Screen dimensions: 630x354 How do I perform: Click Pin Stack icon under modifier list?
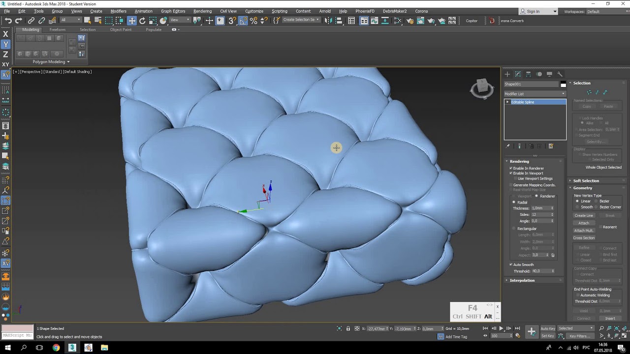tap(508, 146)
